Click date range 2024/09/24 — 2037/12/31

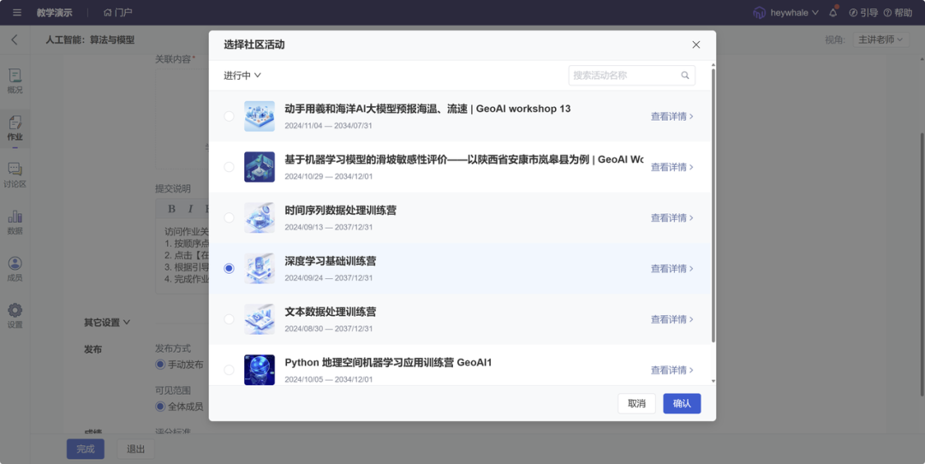pyautogui.click(x=329, y=277)
